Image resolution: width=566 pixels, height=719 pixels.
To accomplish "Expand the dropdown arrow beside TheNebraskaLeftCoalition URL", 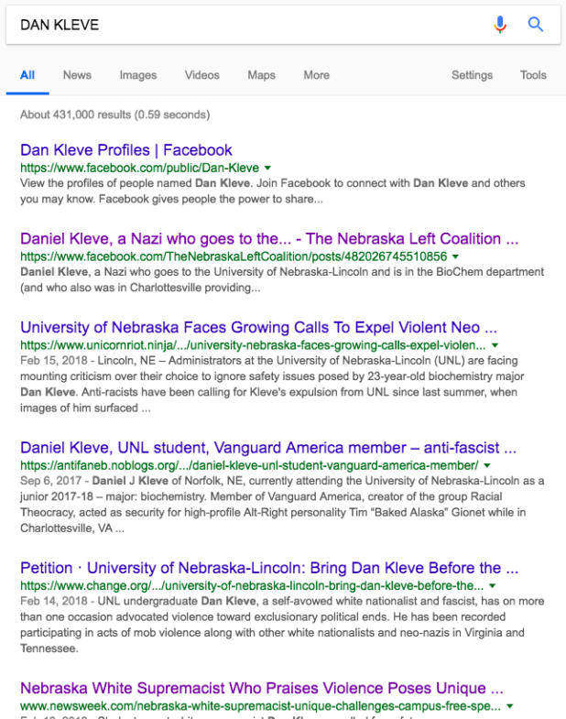I will click(x=455, y=257).
